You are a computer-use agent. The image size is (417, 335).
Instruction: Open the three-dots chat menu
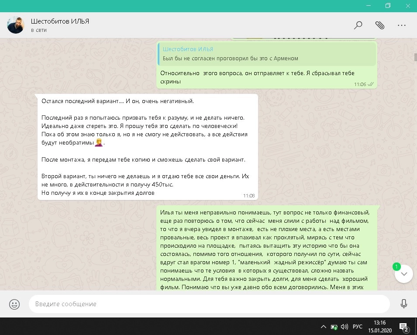pyautogui.click(x=402, y=25)
